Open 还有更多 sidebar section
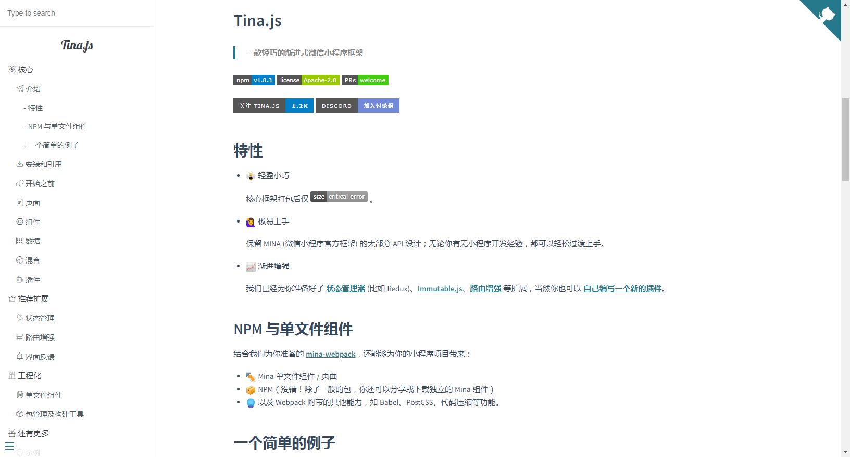The width and height of the screenshot is (850, 457). pyautogui.click(x=33, y=434)
